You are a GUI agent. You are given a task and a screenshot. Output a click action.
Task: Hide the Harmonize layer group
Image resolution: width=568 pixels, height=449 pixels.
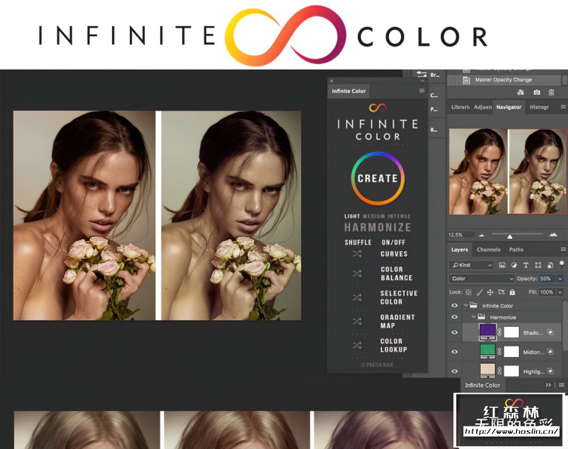(454, 317)
